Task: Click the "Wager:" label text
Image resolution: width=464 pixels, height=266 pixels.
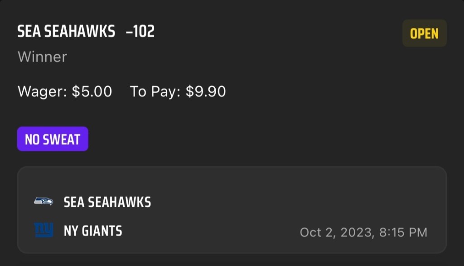Action: 43,92
